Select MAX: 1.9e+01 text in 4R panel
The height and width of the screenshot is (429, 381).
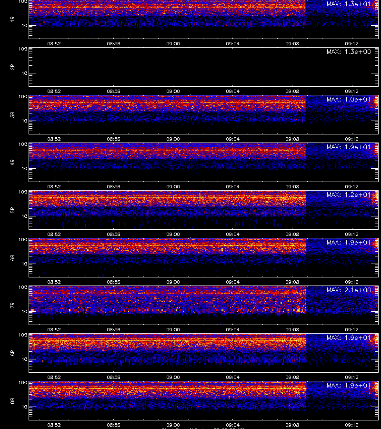click(349, 147)
